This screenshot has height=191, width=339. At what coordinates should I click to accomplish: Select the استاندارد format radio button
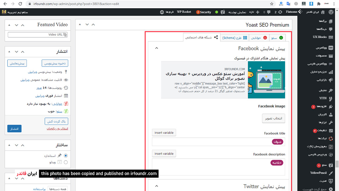click(66, 156)
